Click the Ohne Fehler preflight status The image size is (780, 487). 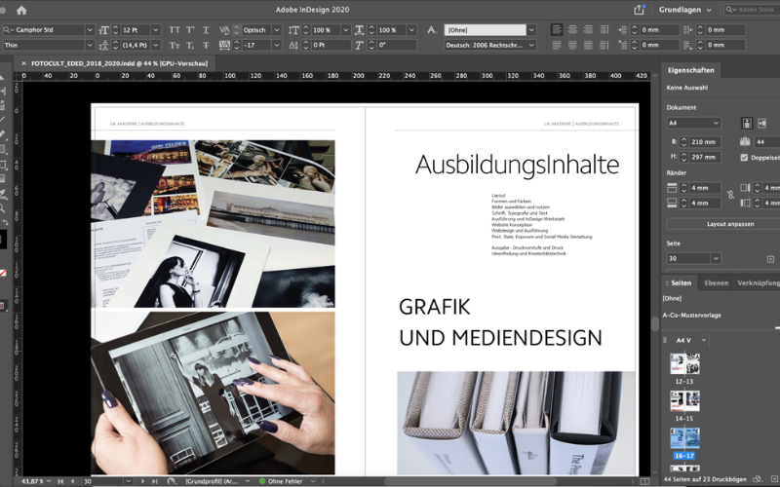tap(285, 481)
